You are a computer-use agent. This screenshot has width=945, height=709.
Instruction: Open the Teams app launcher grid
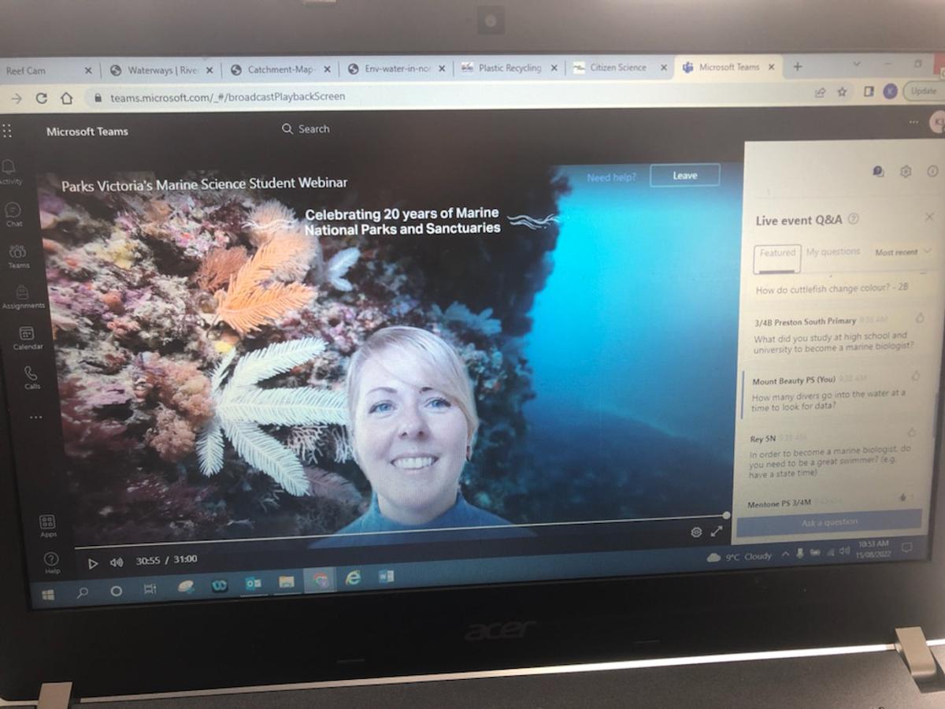[7, 130]
